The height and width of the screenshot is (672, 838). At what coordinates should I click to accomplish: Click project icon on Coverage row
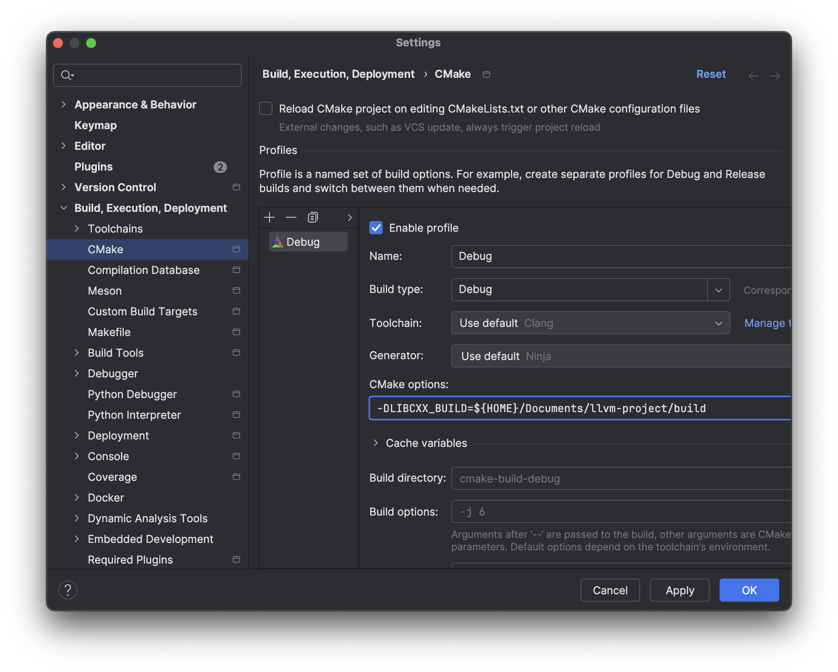[236, 477]
